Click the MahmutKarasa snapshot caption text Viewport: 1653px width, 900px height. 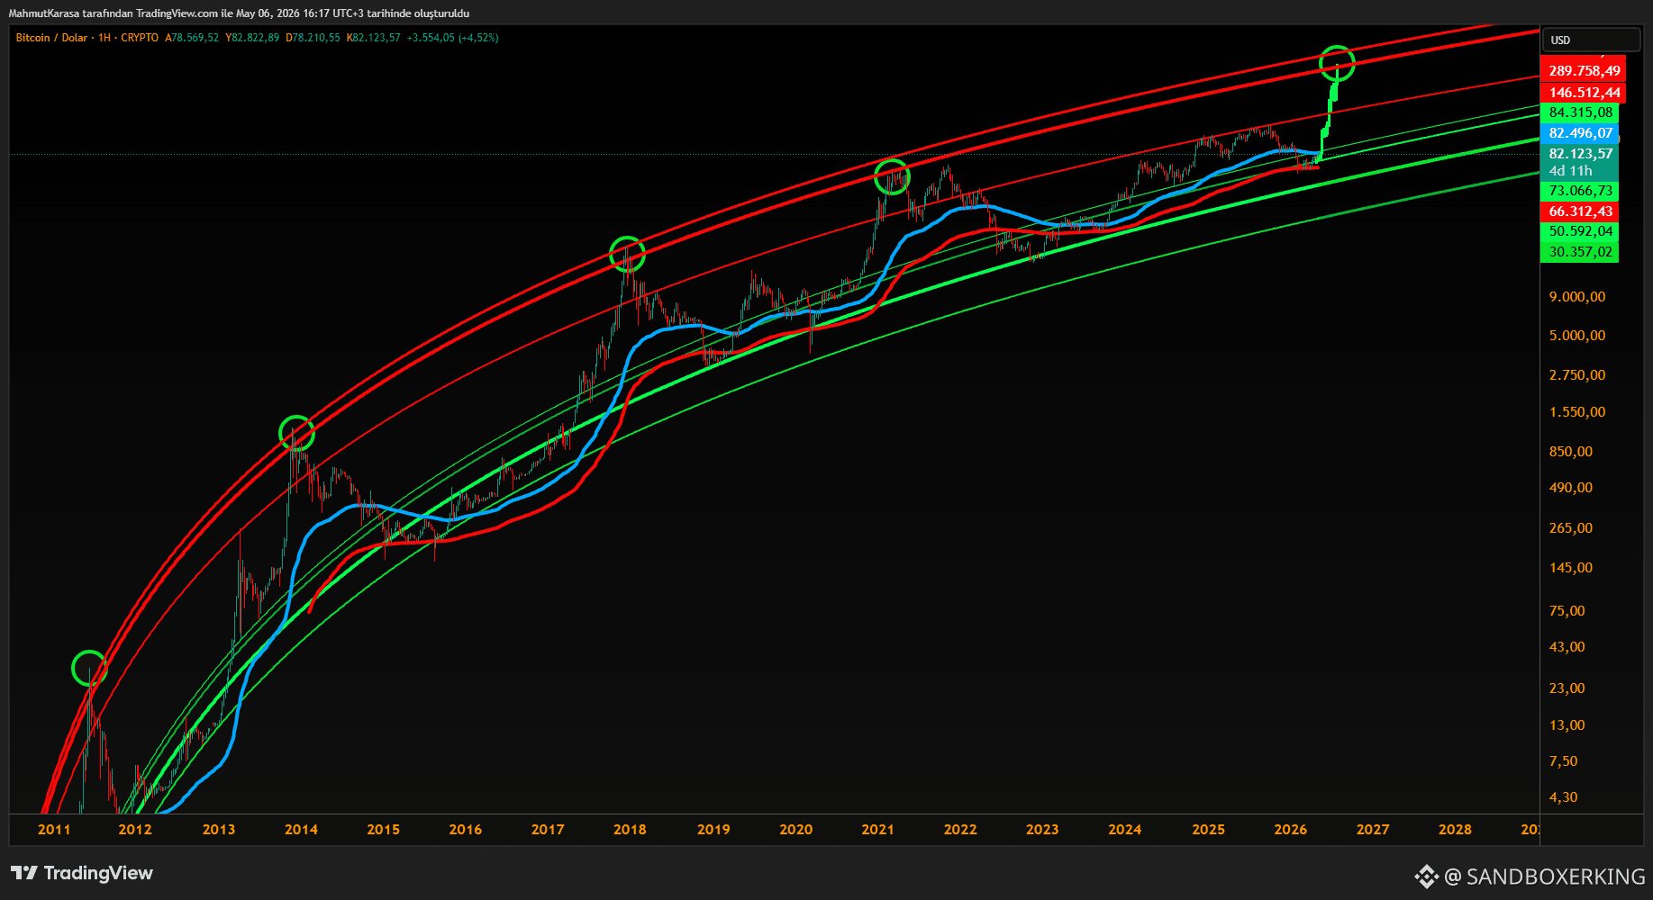tap(239, 13)
